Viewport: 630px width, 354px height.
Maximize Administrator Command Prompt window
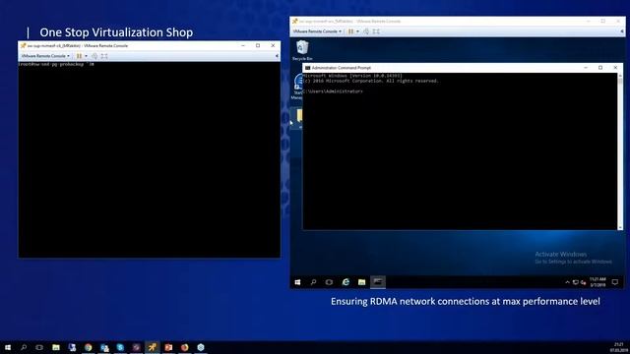(x=600, y=68)
